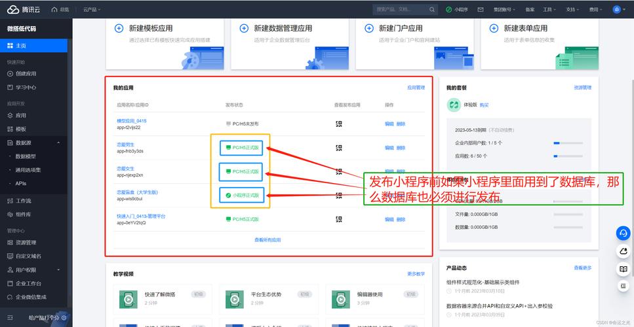Click the floating cloud icon button
Screen dimensions: 634x327
click(623, 251)
